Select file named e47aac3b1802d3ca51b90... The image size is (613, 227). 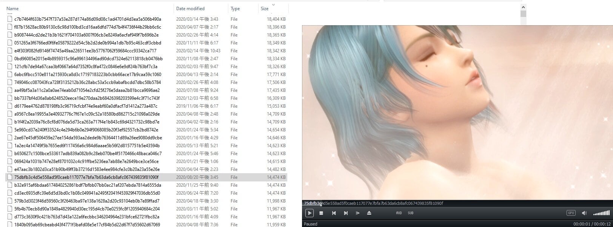point(87,169)
